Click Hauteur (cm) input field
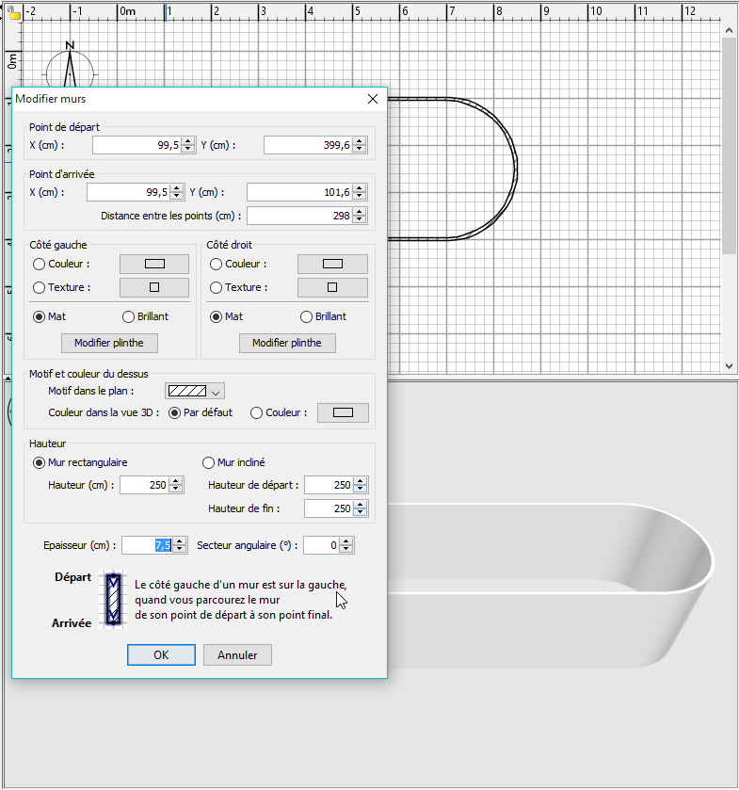Image resolution: width=739 pixels, height=790 pixels. click(144, 485)
